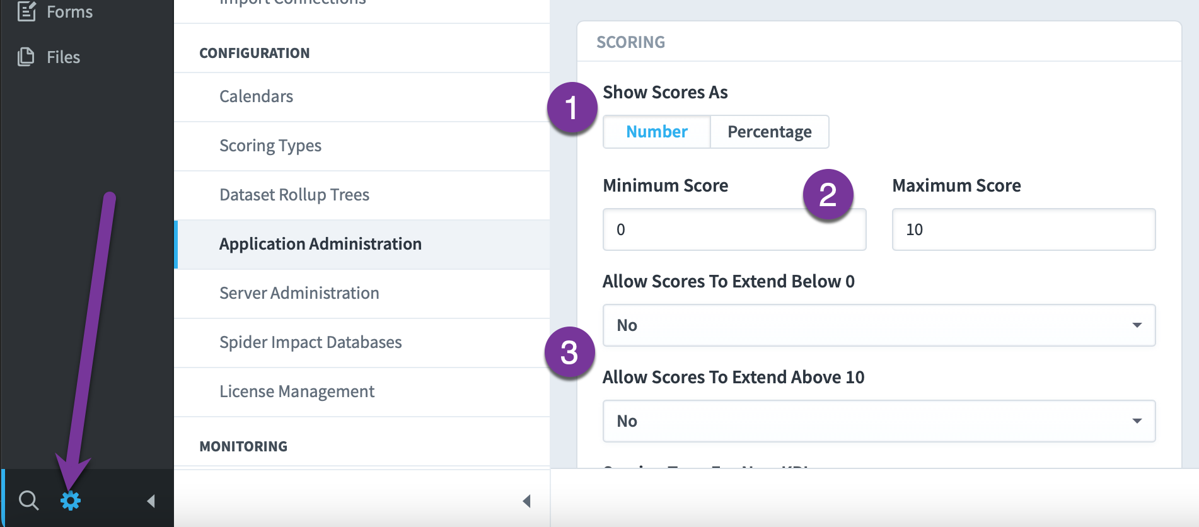Open Allow Scores To Extend Above 10 dropdown

pyautogui.click(x=879, y=421)
